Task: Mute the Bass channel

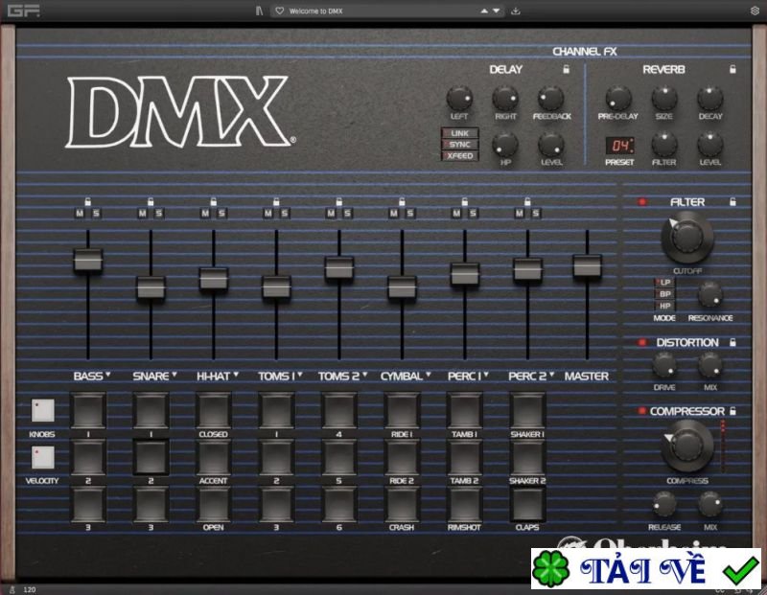Action: (80, 213)
